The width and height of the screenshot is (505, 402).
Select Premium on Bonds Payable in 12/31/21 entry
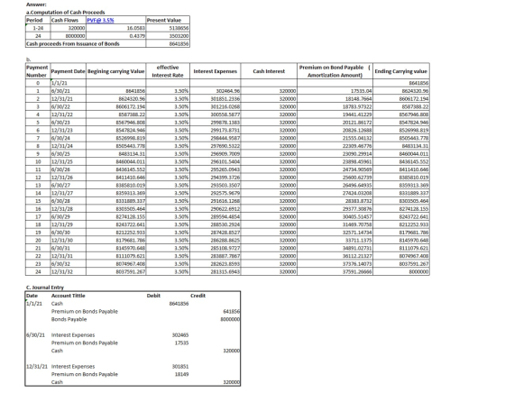pos(85,374)
